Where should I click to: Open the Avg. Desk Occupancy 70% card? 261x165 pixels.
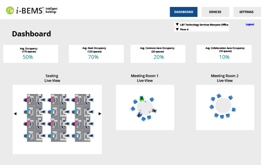(96, 54)
